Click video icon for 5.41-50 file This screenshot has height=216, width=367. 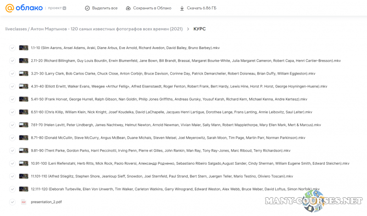24,99
